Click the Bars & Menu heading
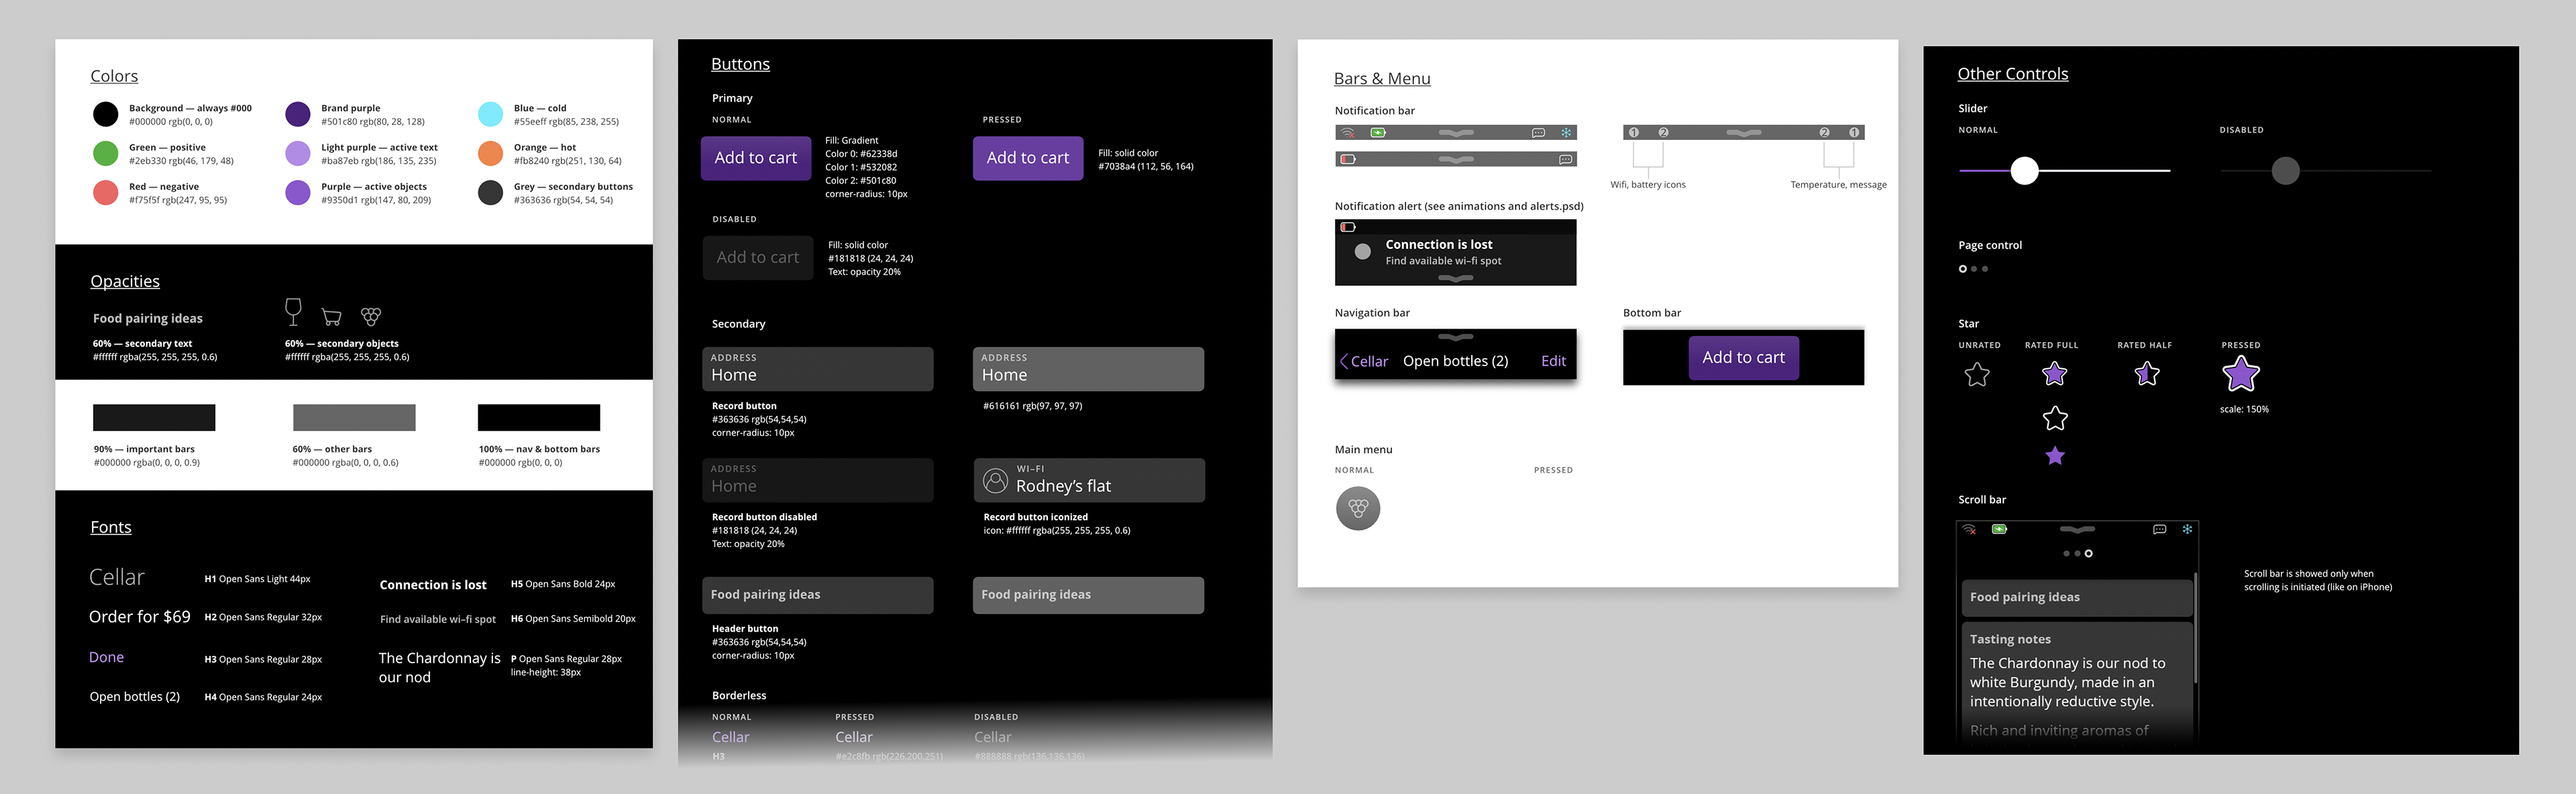Image resolution: width=2576 pixels, height=794 pixels. click(x=1382, y=78)
